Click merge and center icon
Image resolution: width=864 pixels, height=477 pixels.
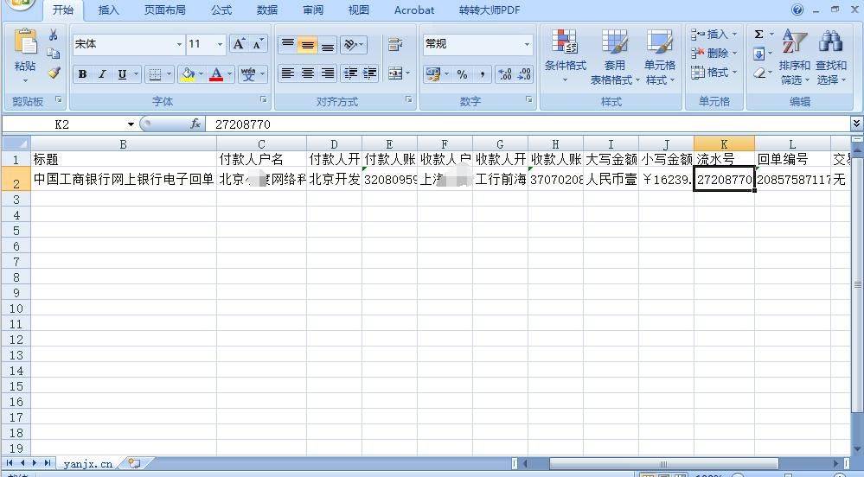(394, 73)
